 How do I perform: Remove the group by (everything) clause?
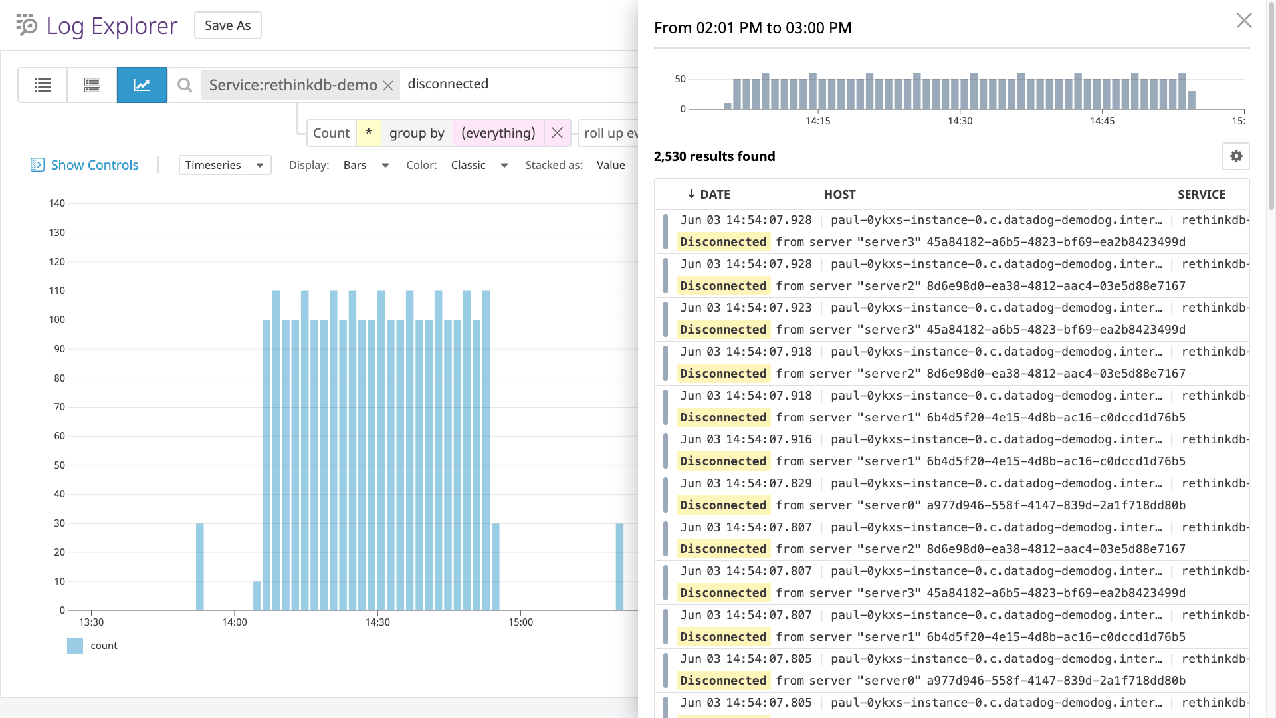557,133
